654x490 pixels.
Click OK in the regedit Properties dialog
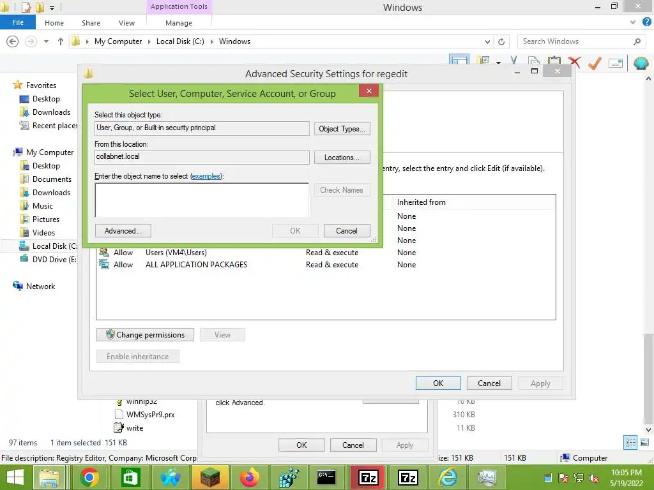(x=301, y=445)
